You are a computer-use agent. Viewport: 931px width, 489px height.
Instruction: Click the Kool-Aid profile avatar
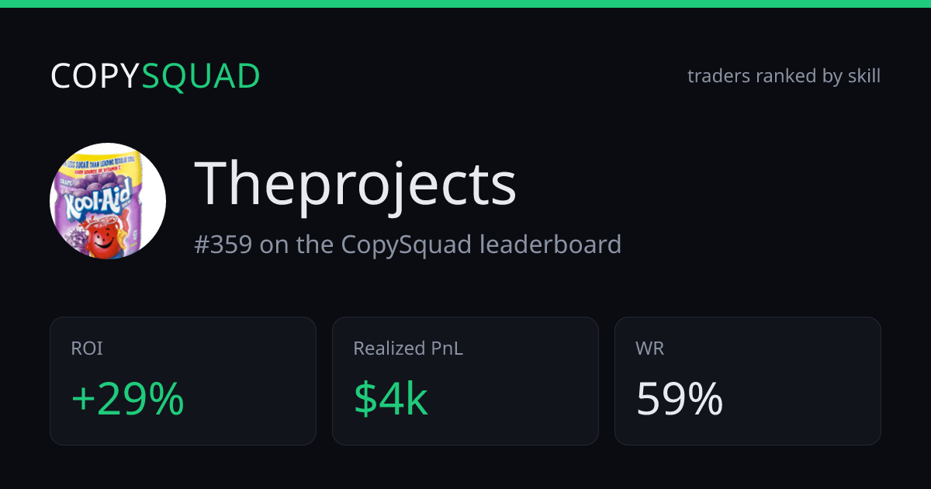108,201
